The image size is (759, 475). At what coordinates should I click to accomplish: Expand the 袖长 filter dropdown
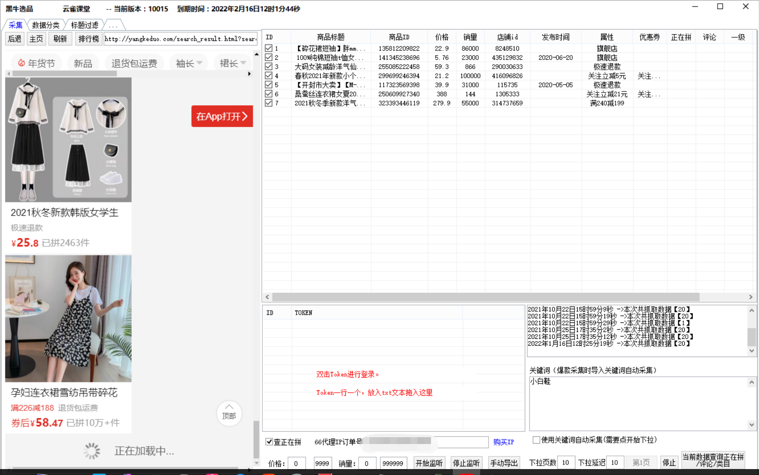(189, 63)
